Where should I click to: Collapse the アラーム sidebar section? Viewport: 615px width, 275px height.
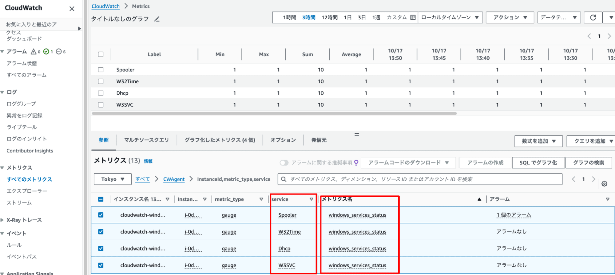click(2, 52)
